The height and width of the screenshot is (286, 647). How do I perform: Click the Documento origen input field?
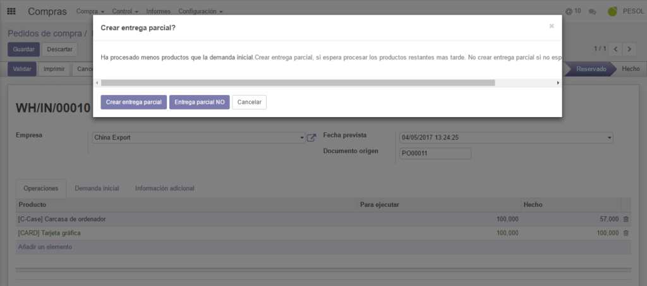click(435, 153)
